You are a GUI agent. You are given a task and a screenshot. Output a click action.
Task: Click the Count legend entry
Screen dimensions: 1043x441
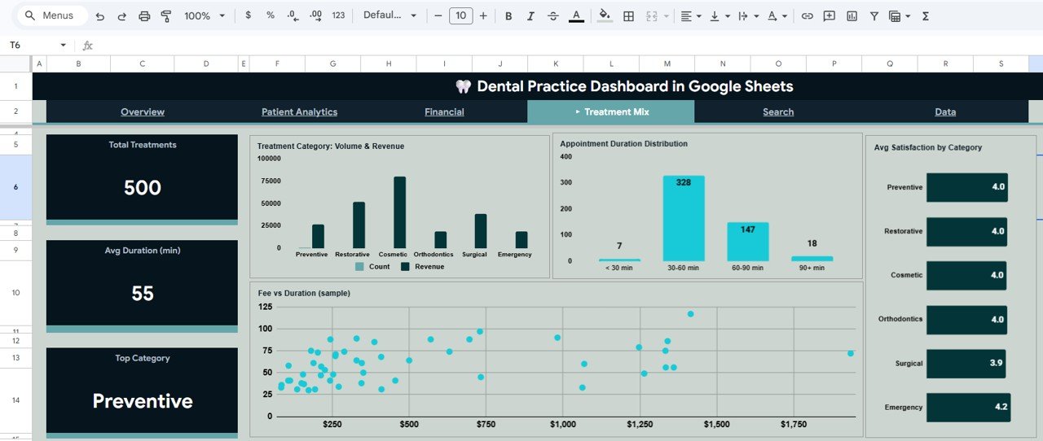point(372,267)
